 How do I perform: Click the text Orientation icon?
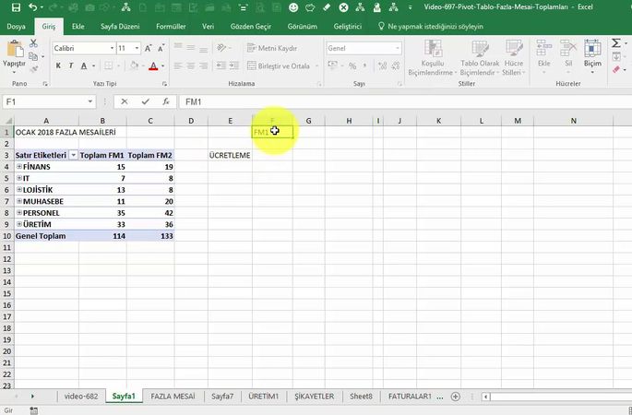pos(221,48)
